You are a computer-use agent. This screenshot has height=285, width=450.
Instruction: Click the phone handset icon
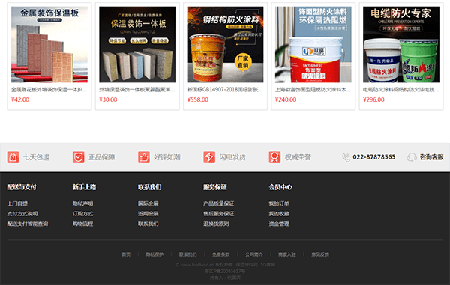(x=346, y=157)
